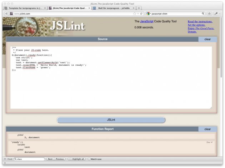Clear the Source panel
225x168 pixels.
click(207, 39)
